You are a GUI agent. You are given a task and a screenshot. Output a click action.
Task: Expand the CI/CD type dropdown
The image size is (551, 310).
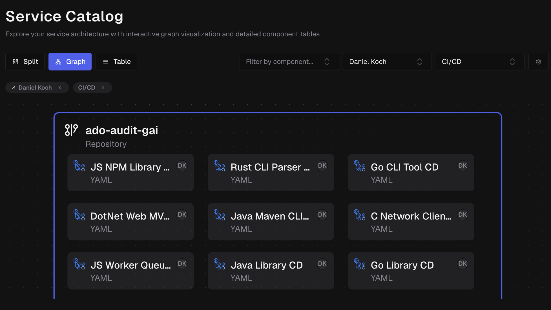480,62
